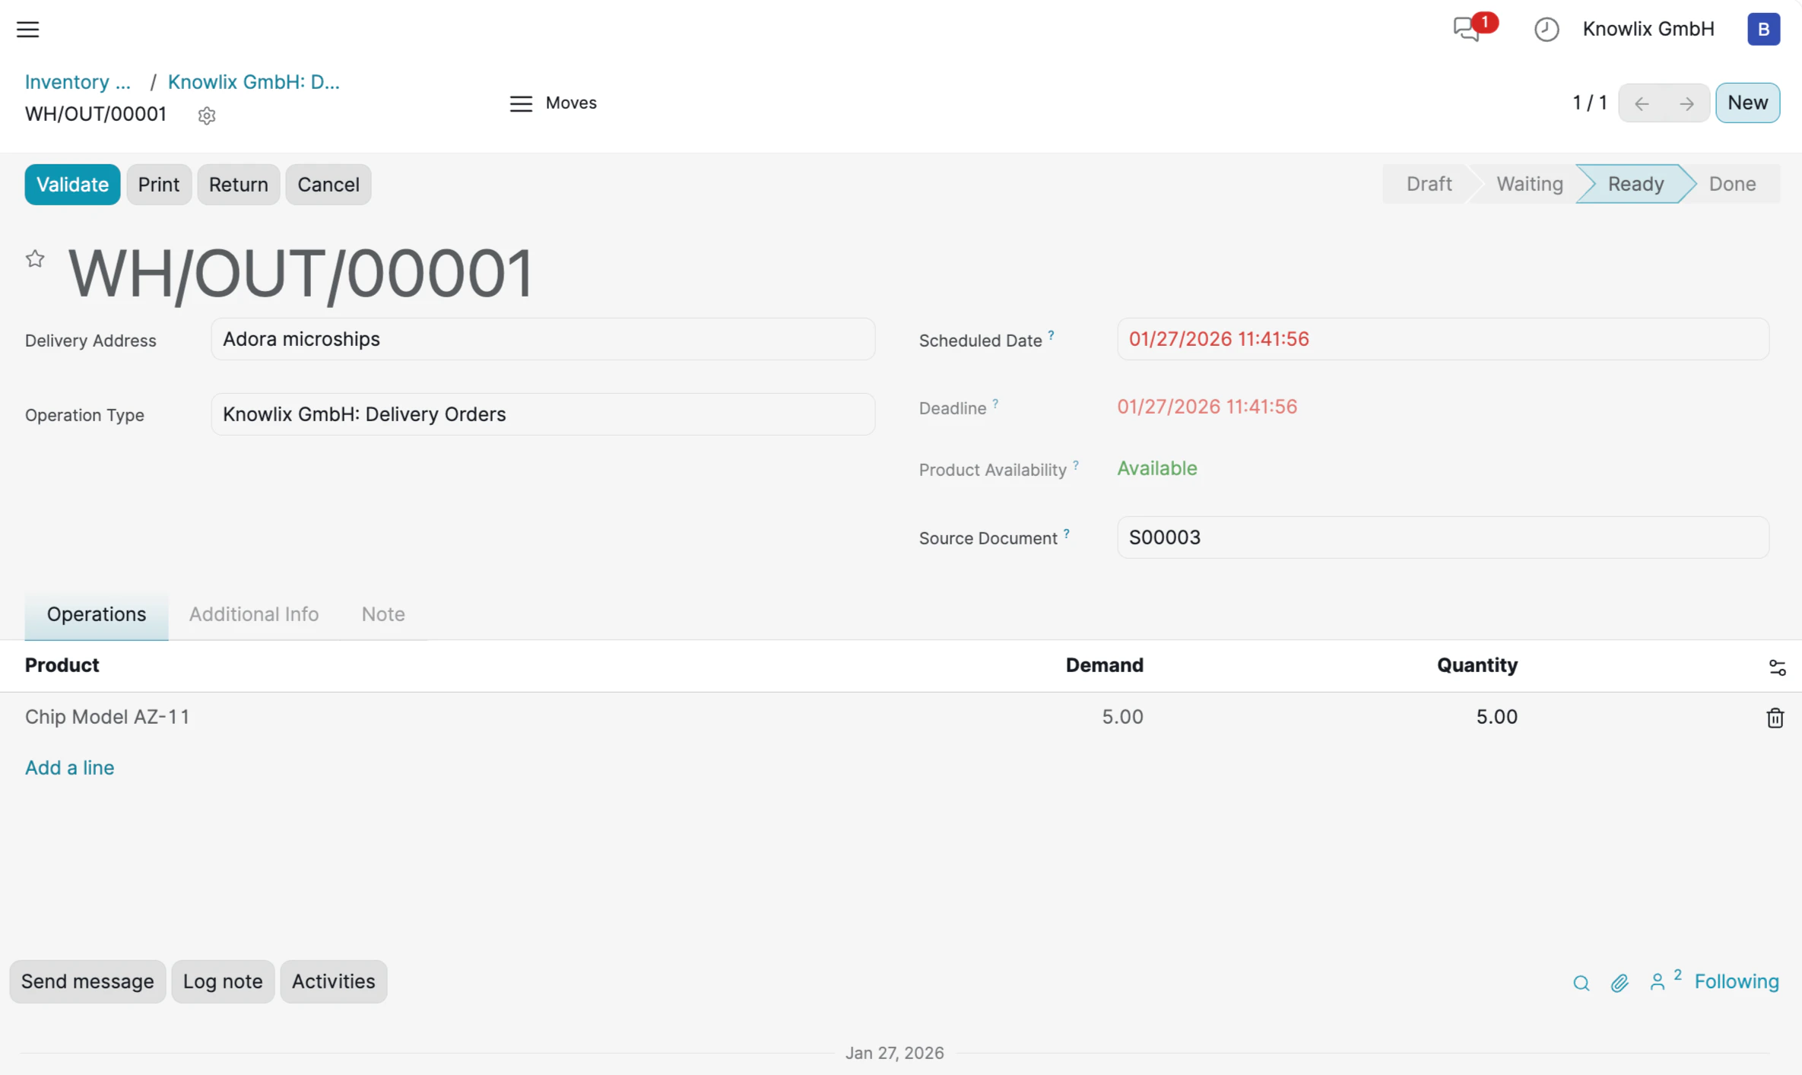This screenshot has width=1802, height=1075.
Task: Open the Delivery Address selection field
Action: point(542,339)
